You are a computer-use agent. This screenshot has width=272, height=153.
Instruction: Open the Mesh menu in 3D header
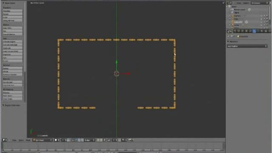coord(28,140)
